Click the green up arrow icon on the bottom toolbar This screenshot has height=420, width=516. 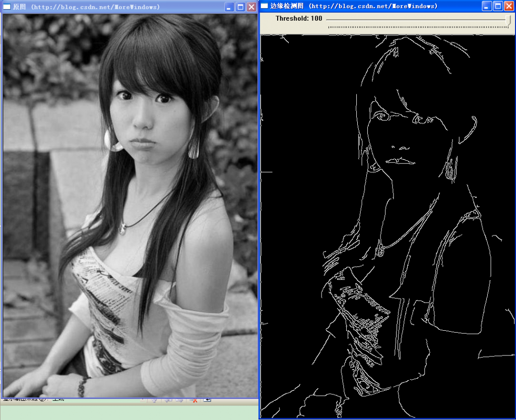pos(154,400)
